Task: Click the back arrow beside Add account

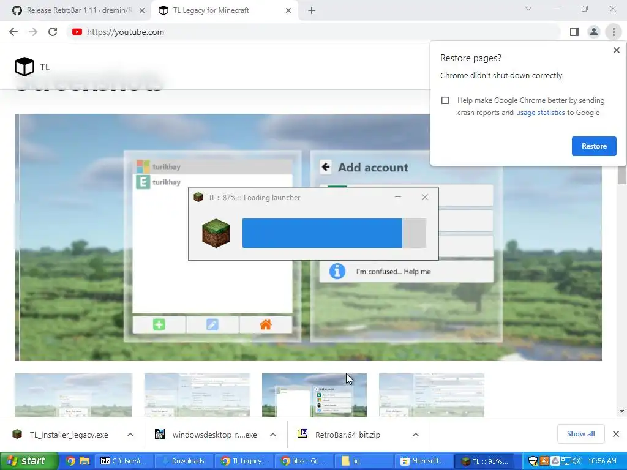Action: (x=326, y=167)
